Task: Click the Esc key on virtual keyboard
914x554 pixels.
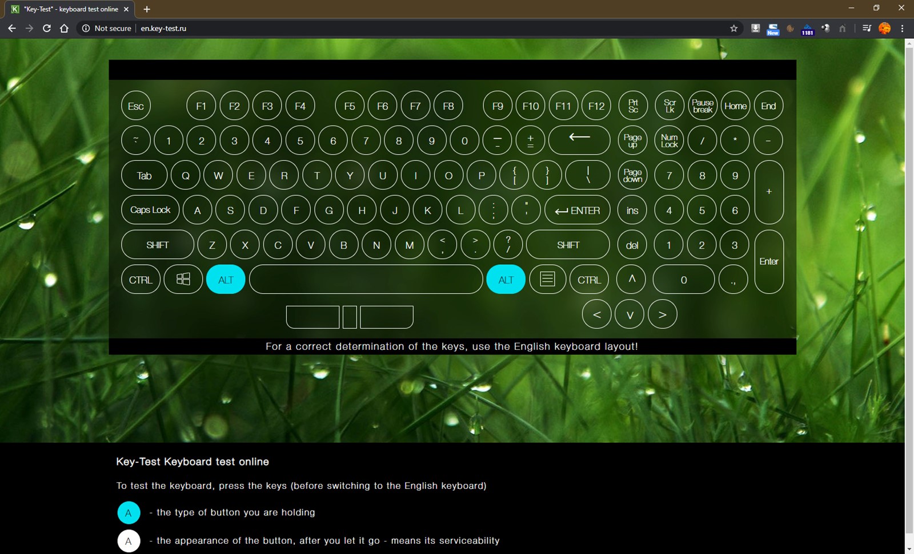Action: tap(136, 106)
